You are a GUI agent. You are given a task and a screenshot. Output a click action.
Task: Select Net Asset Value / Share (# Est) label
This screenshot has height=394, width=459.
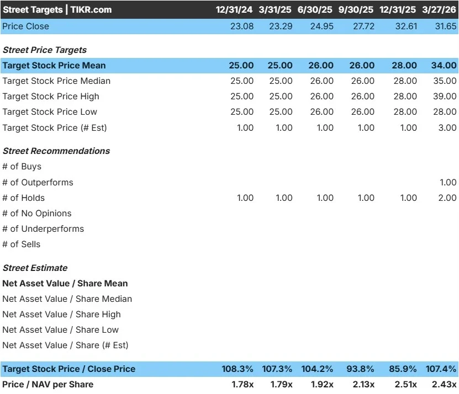coord(65,345)
